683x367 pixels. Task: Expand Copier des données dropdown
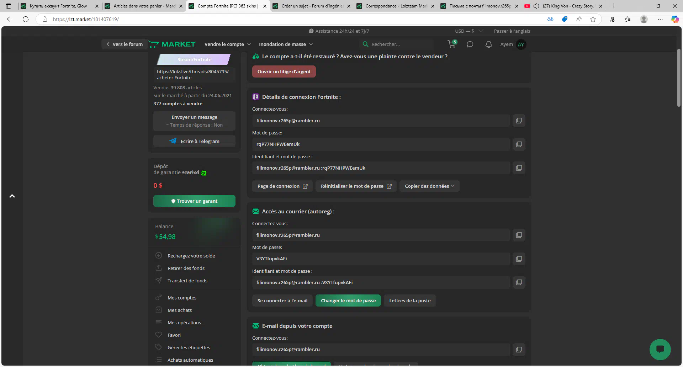tap(429, 186)
